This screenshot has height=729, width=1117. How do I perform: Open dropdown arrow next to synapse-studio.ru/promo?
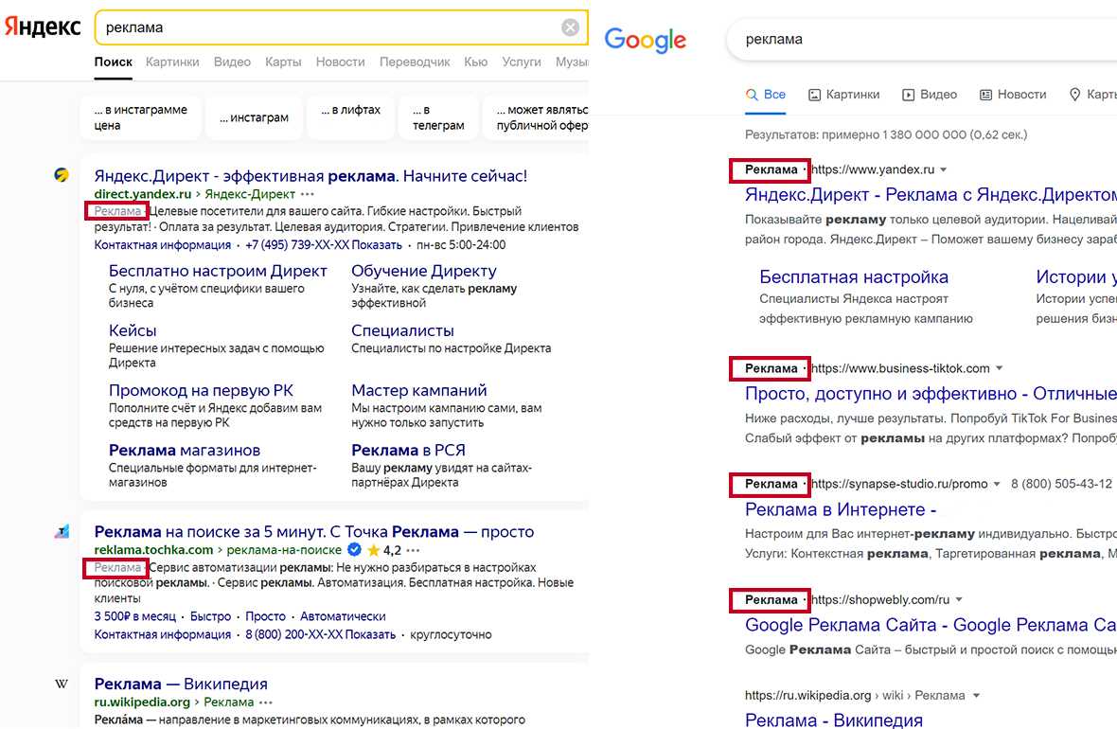(997, 484)
